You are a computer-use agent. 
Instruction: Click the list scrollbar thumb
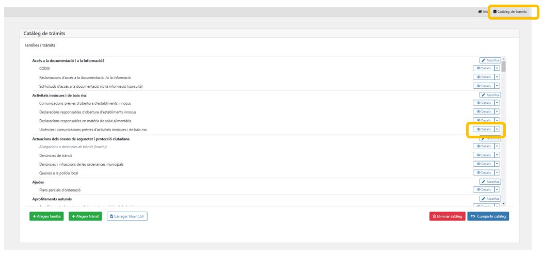point(503,66)
